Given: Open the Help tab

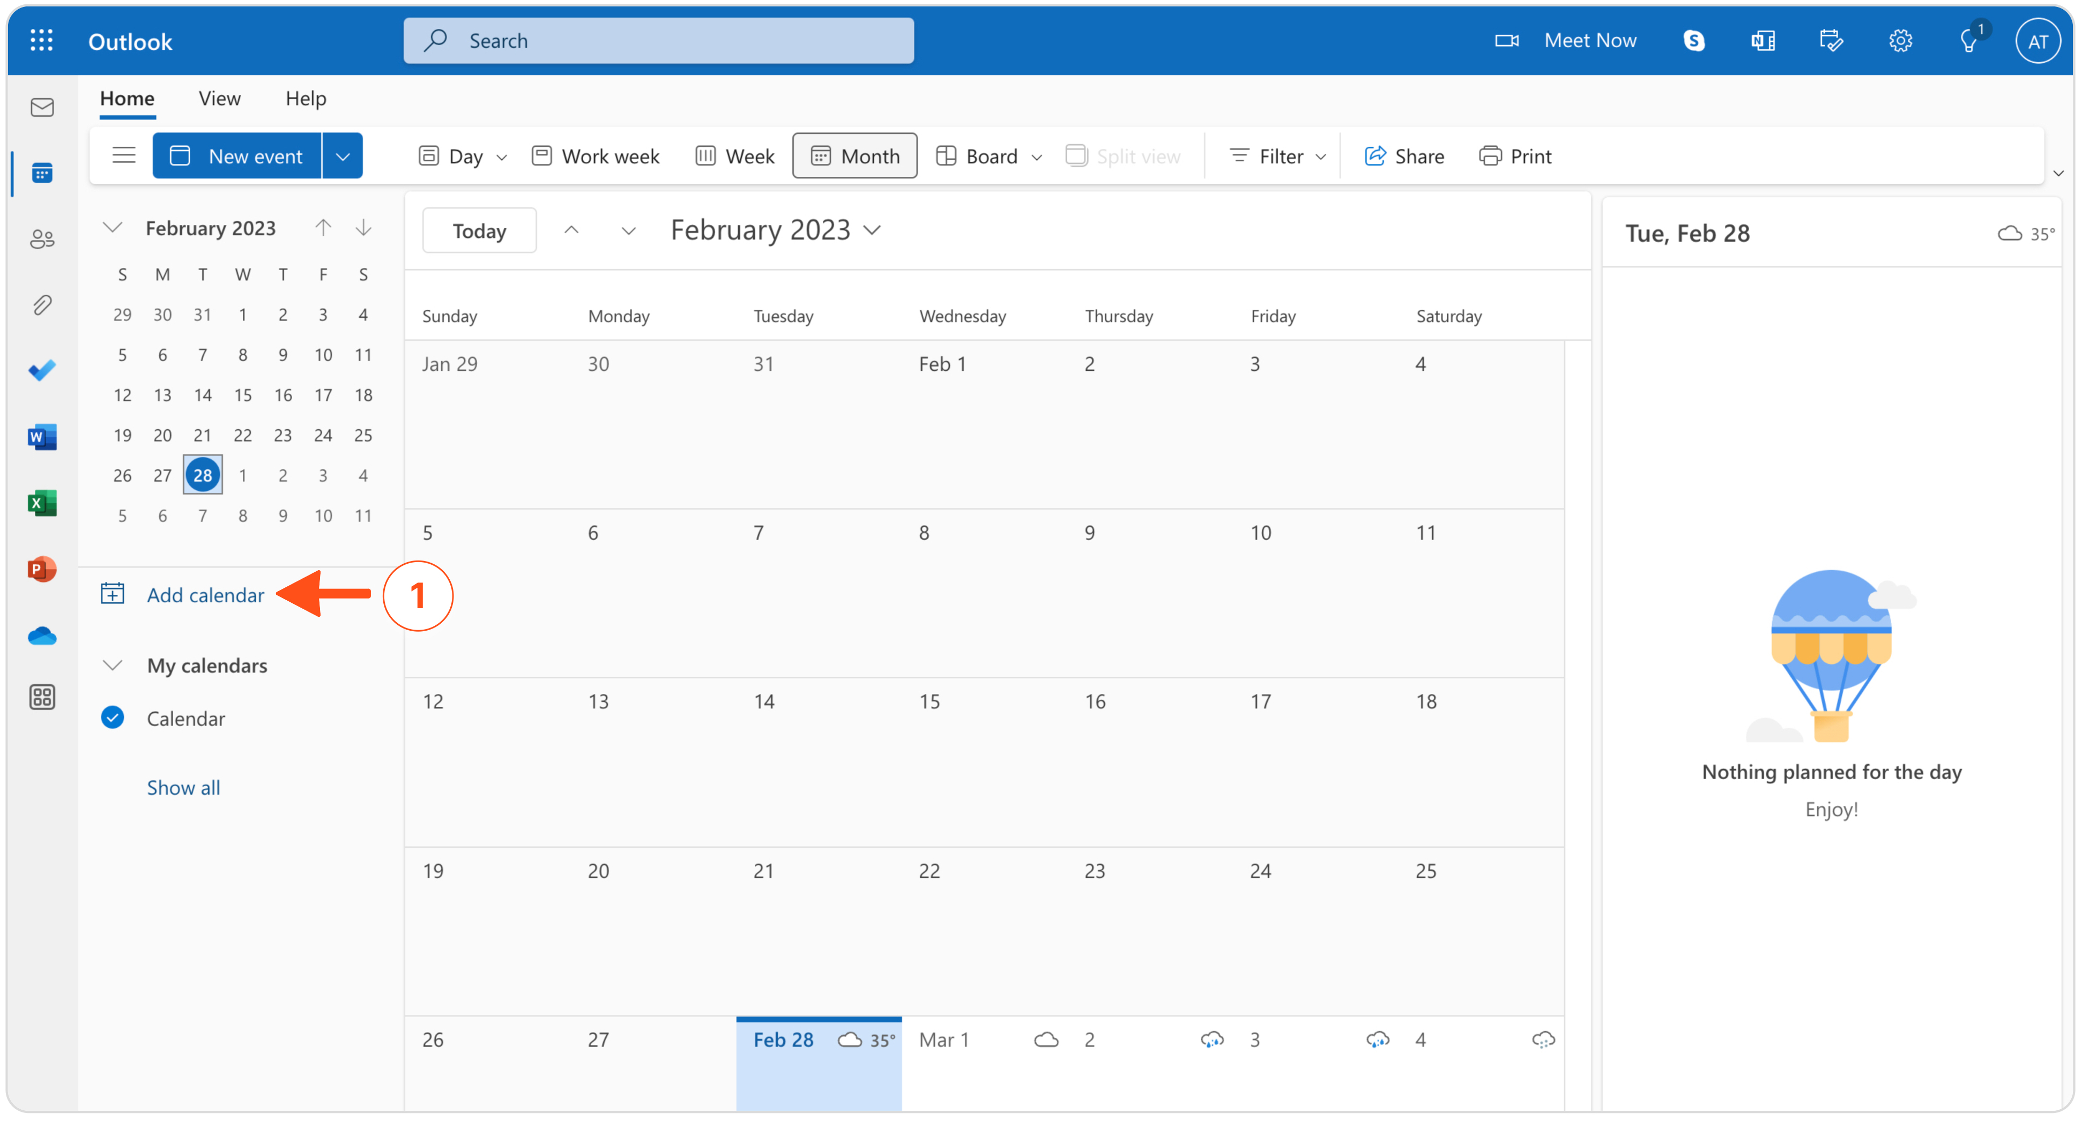Looking at the screenshot, I should (x=306, y=99).
